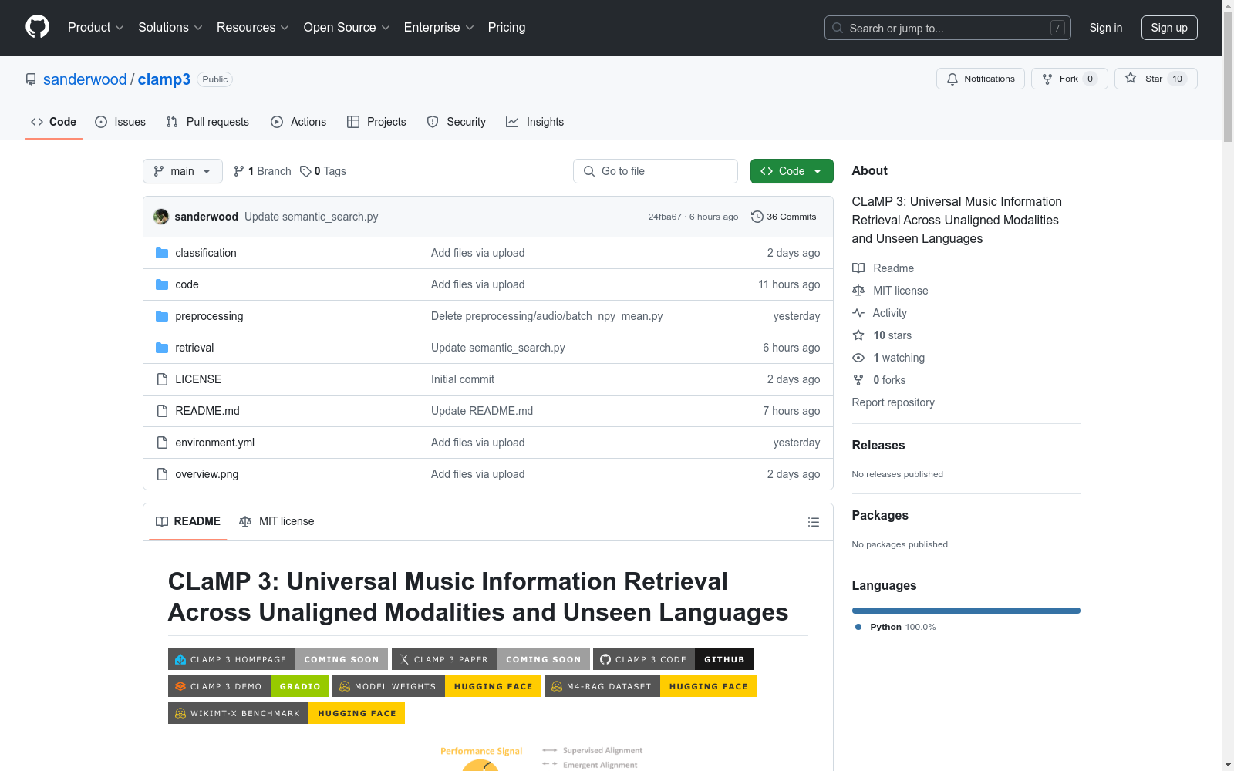This screenshot has width=1234, height=771.
Task: Star the clamp3 repository
Action: click(x=1155, y=79)
